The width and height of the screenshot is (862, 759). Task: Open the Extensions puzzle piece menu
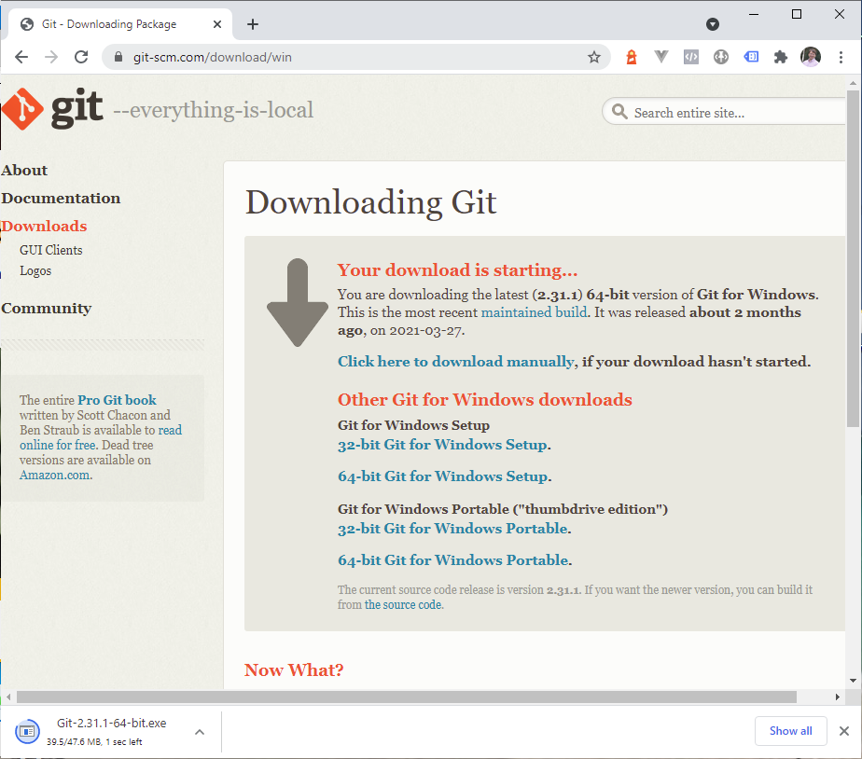tap(781, 57)
